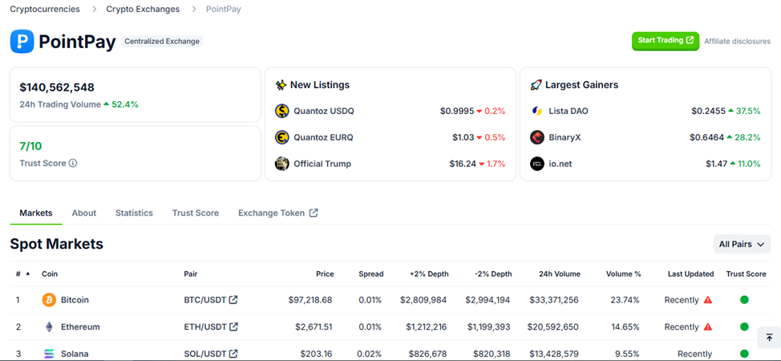Open the All Pairs dropdown

[x=742, y=244]
